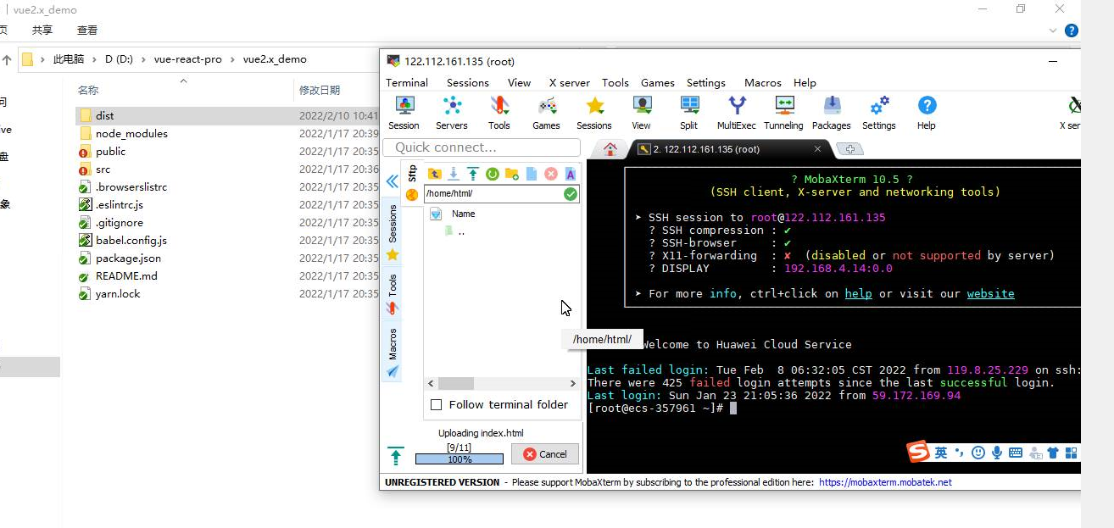The height and width of the screenshot is (528, 1114).
Task: Click the vue-react-pro breadcrumb in Explorer
Action: coord(187,59)
